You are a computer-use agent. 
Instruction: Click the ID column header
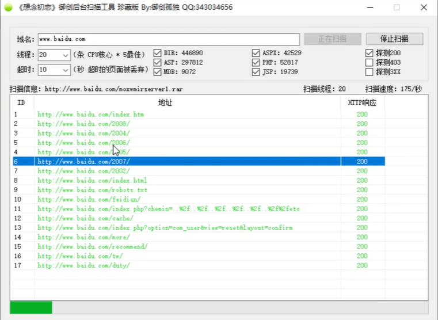tap(22, 102)
